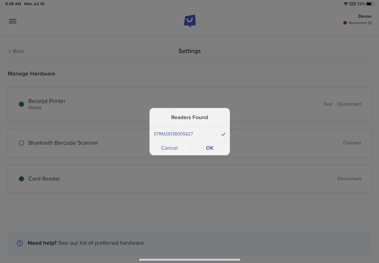The image size is (379, 263).
Task: Toggle the checkmark next to STRM26138005627
Action: click(223, 134)
